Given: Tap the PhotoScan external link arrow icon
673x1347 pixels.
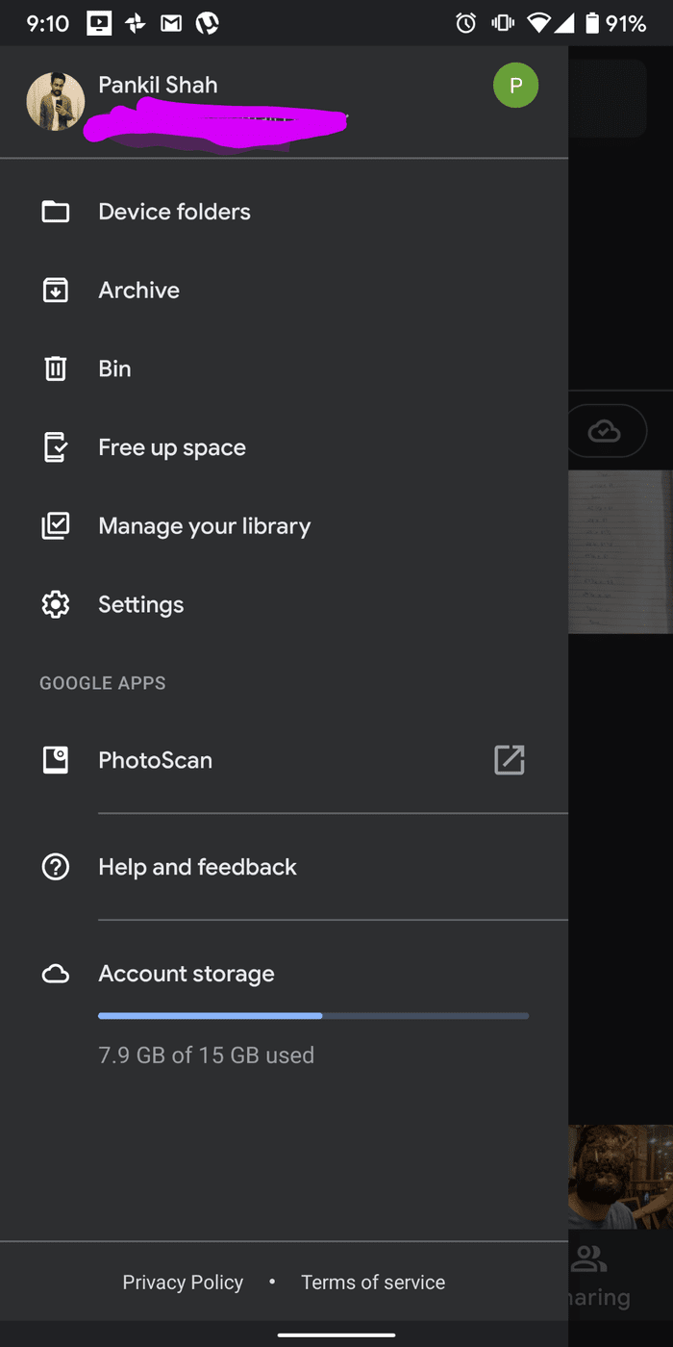Looking at the screenshot, I should (x=509, y=760).
